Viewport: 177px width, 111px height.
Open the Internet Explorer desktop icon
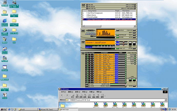(5, 22)
